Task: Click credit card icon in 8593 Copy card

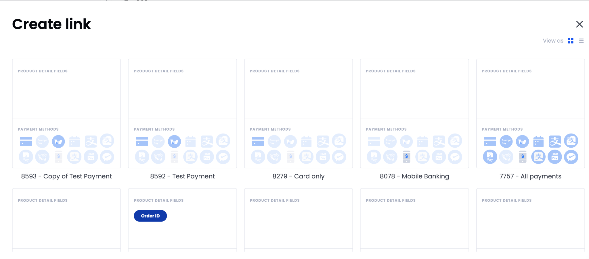Action: click(26, 141)
